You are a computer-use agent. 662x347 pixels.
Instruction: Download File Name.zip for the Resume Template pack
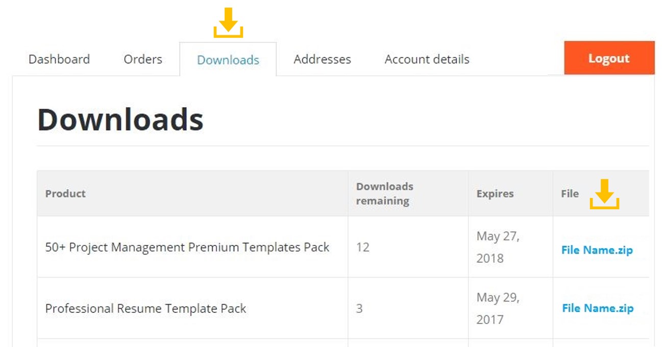(597, 308)
